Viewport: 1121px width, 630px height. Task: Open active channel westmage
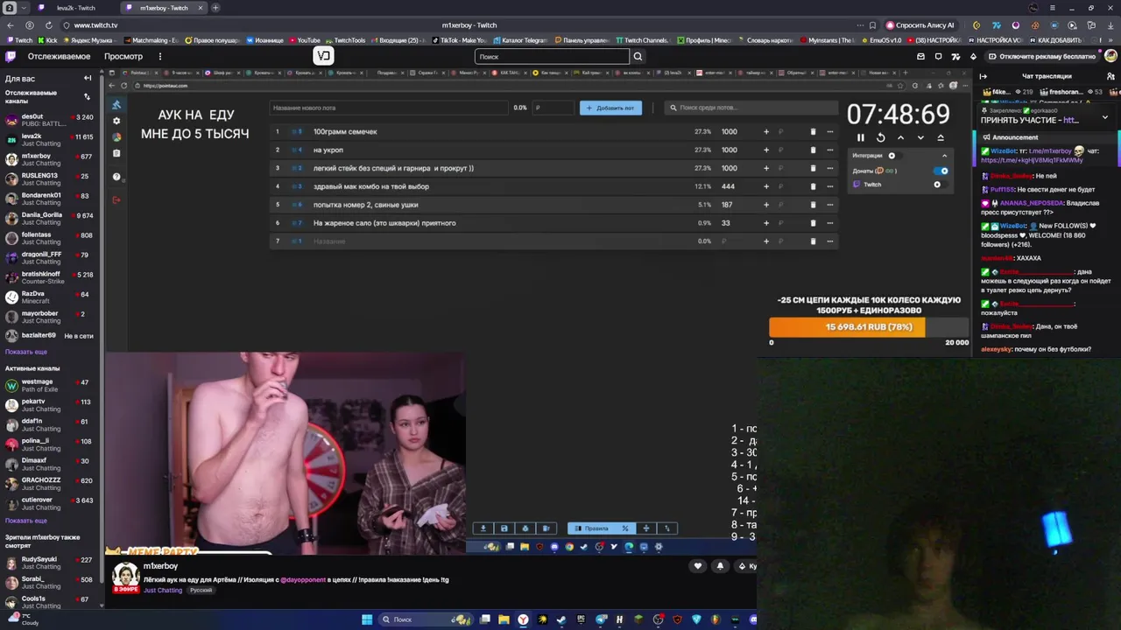(50, 385)
